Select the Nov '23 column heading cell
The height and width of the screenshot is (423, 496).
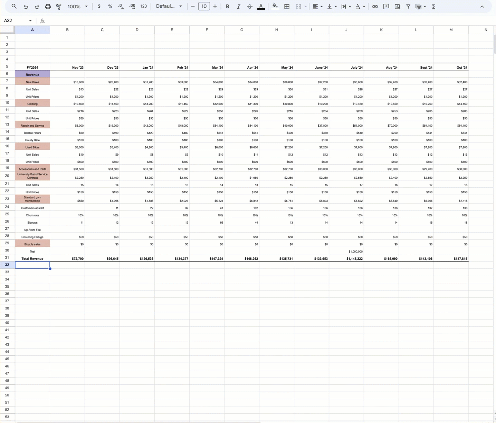tap(67, 67)
